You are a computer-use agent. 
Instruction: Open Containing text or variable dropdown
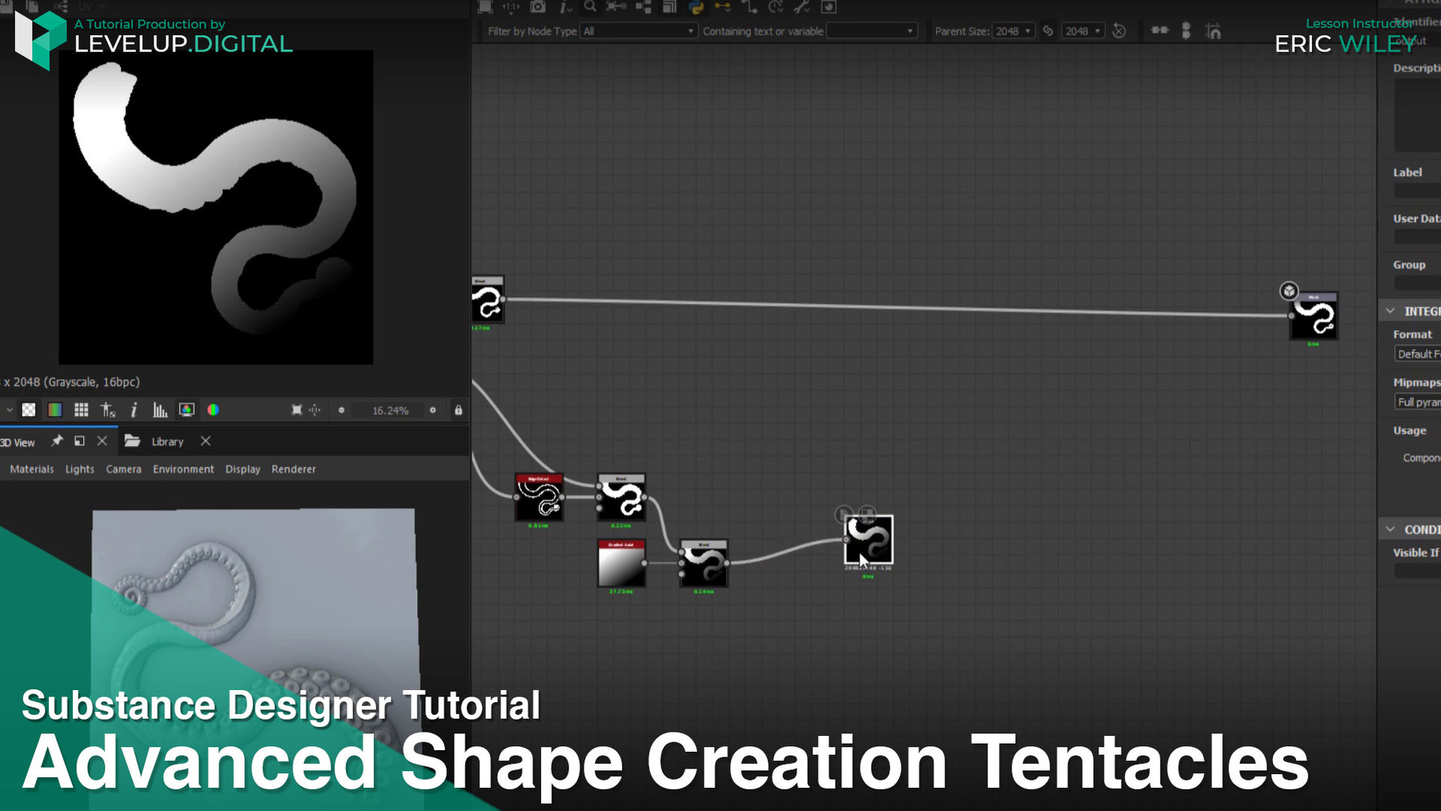tap(871, 31)
